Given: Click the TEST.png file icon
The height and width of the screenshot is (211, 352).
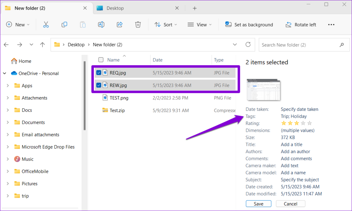Looking at the screenshot, I should tap(105, 98).
